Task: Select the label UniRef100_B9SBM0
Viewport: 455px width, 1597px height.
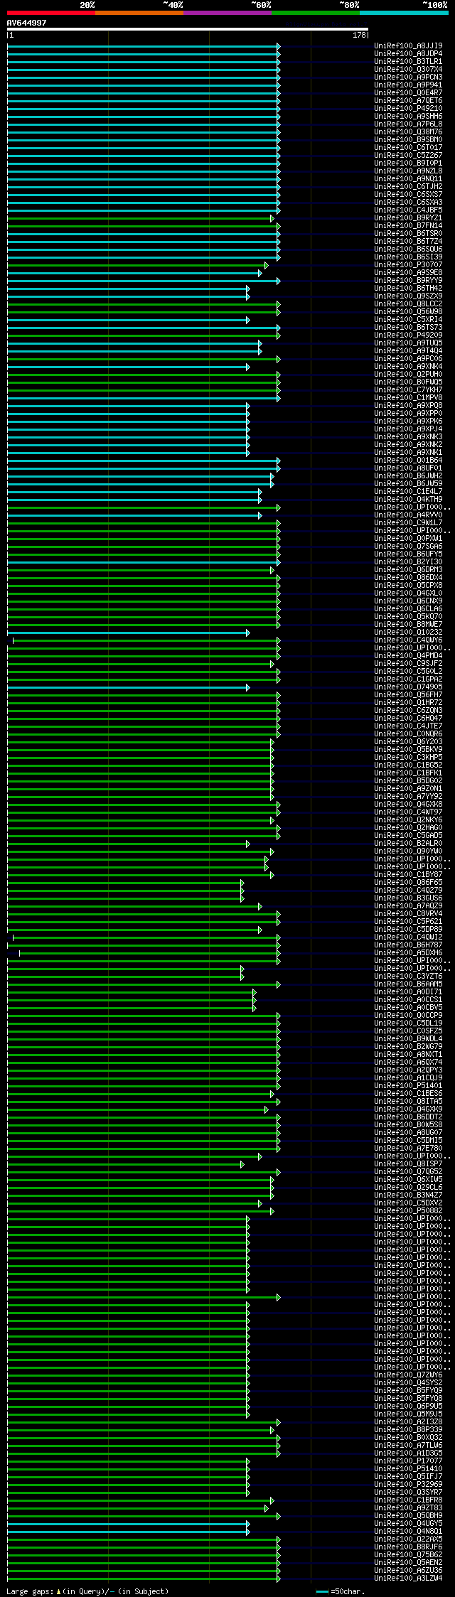Action: (x=408, y=140)
